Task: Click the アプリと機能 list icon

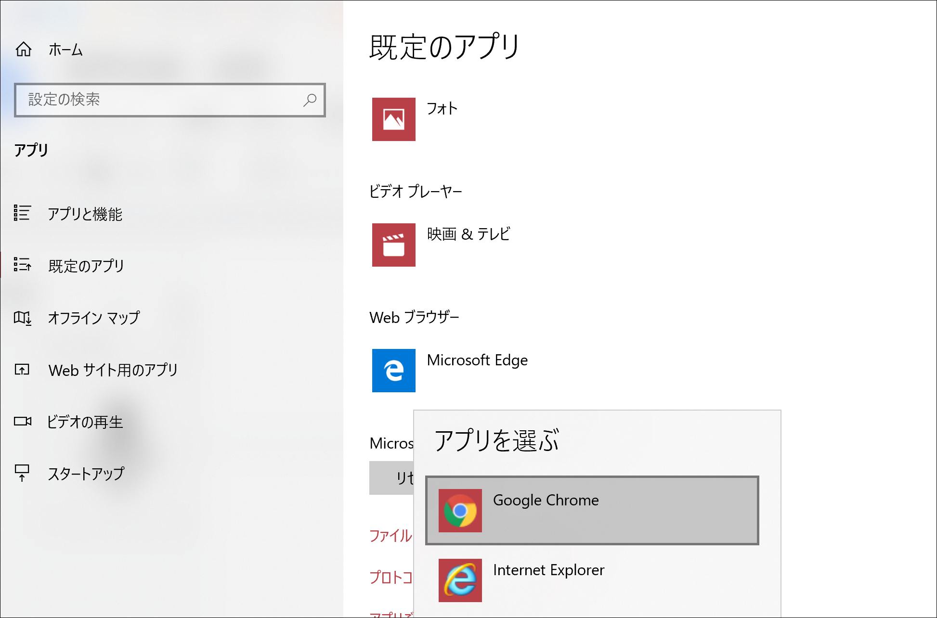Action: (22, 213)
